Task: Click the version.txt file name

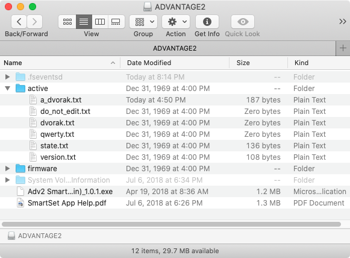Action: (58, 157)
